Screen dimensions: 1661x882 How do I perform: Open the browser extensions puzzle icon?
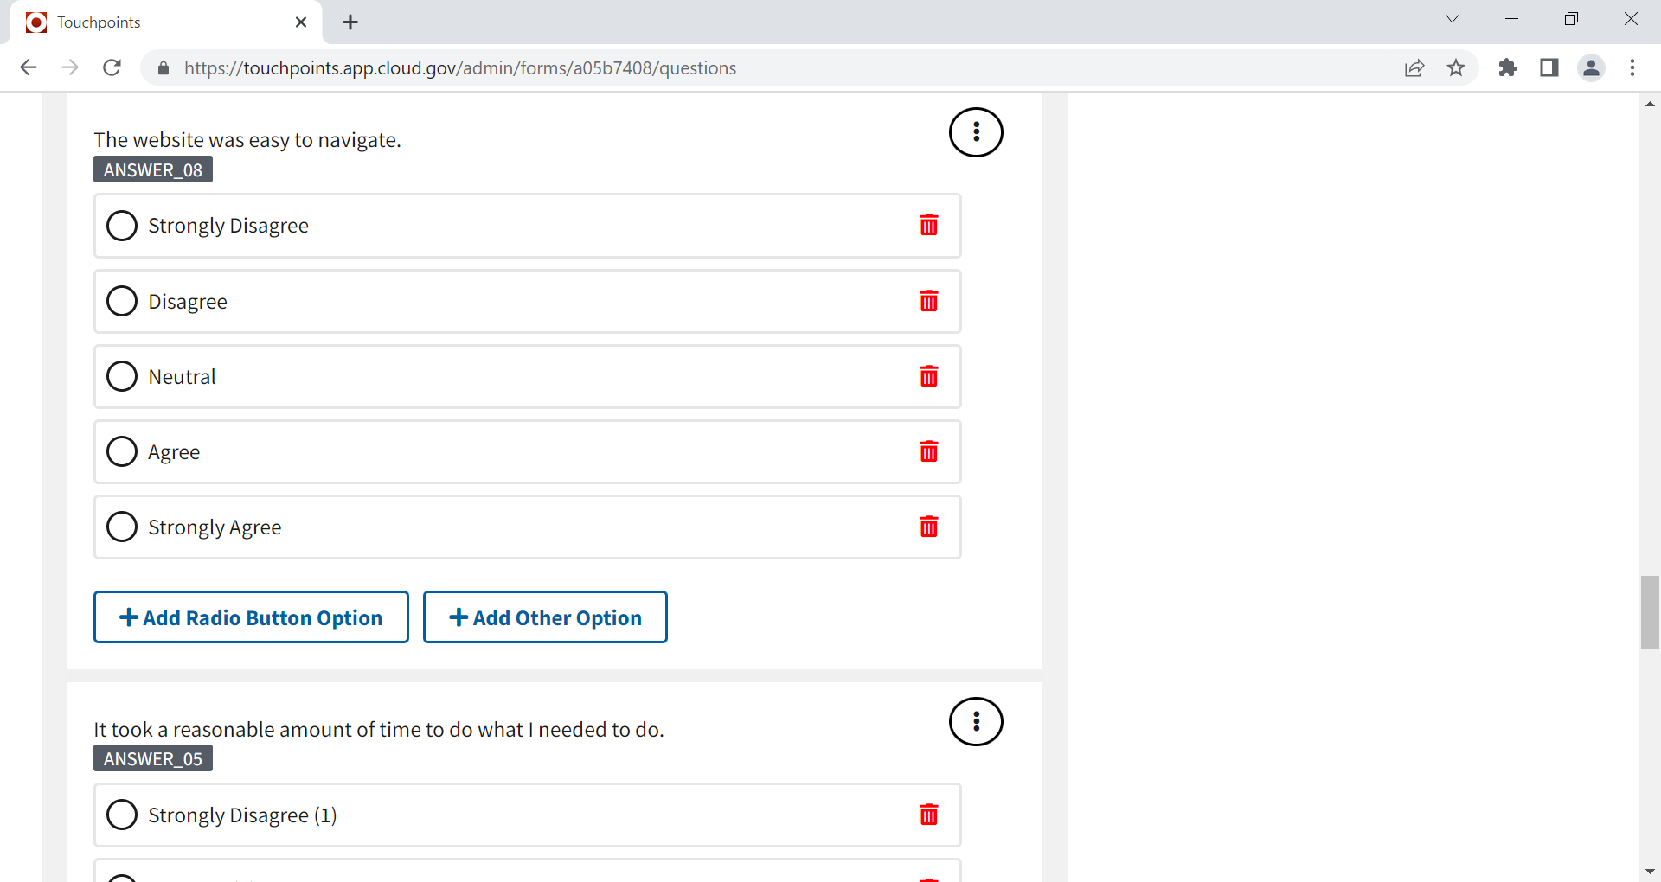pos(1507,67)
